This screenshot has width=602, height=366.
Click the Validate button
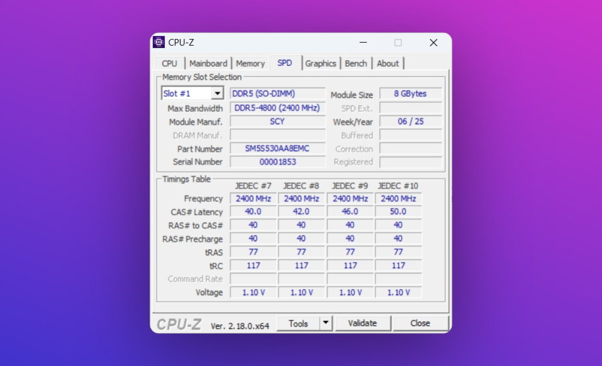(362, 323)
